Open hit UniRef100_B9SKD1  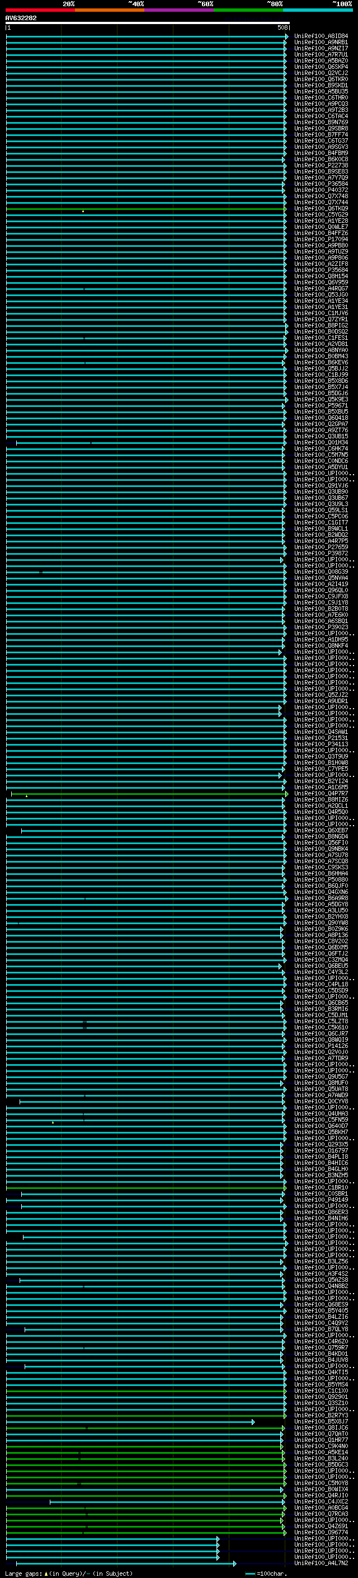(321, 85)
